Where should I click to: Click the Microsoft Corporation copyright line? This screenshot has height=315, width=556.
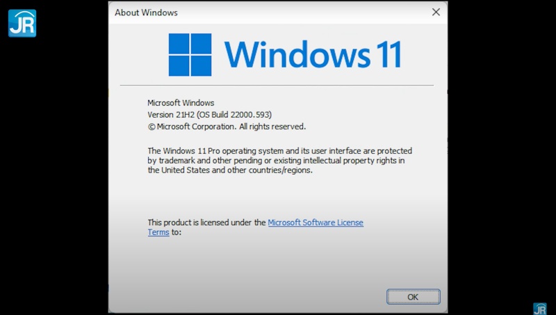click(x=227, y=127)
